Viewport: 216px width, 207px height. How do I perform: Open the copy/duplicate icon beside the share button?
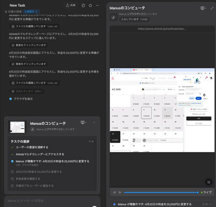coord(83,5)
